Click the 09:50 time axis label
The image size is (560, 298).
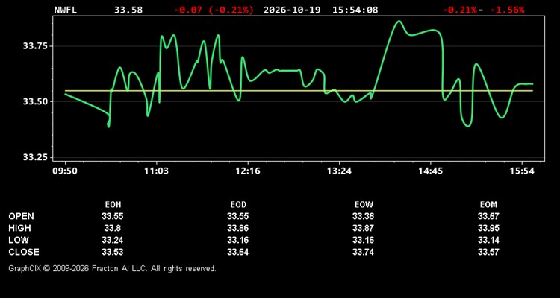(65, 171)
